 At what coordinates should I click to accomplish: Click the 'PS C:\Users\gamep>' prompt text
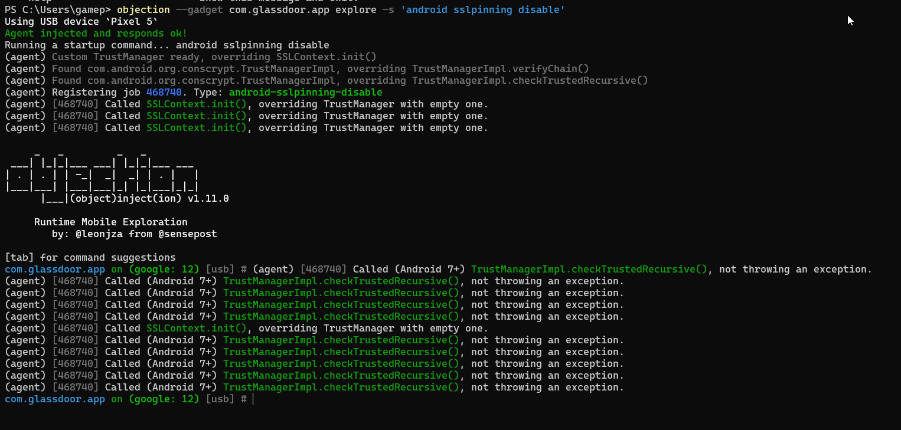58,10
